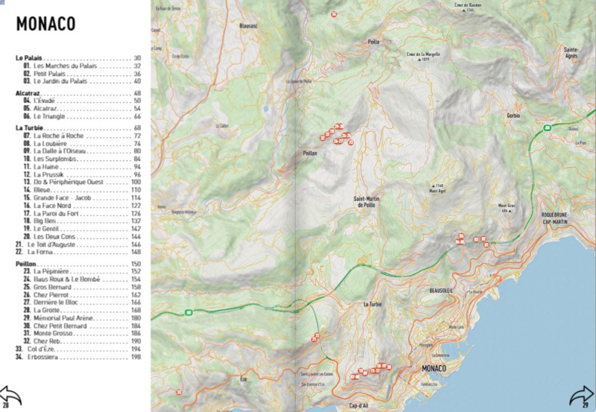Jump to Le Toit d'Auguste
Viewport: 596px width, 412px height.
point(78,244)
